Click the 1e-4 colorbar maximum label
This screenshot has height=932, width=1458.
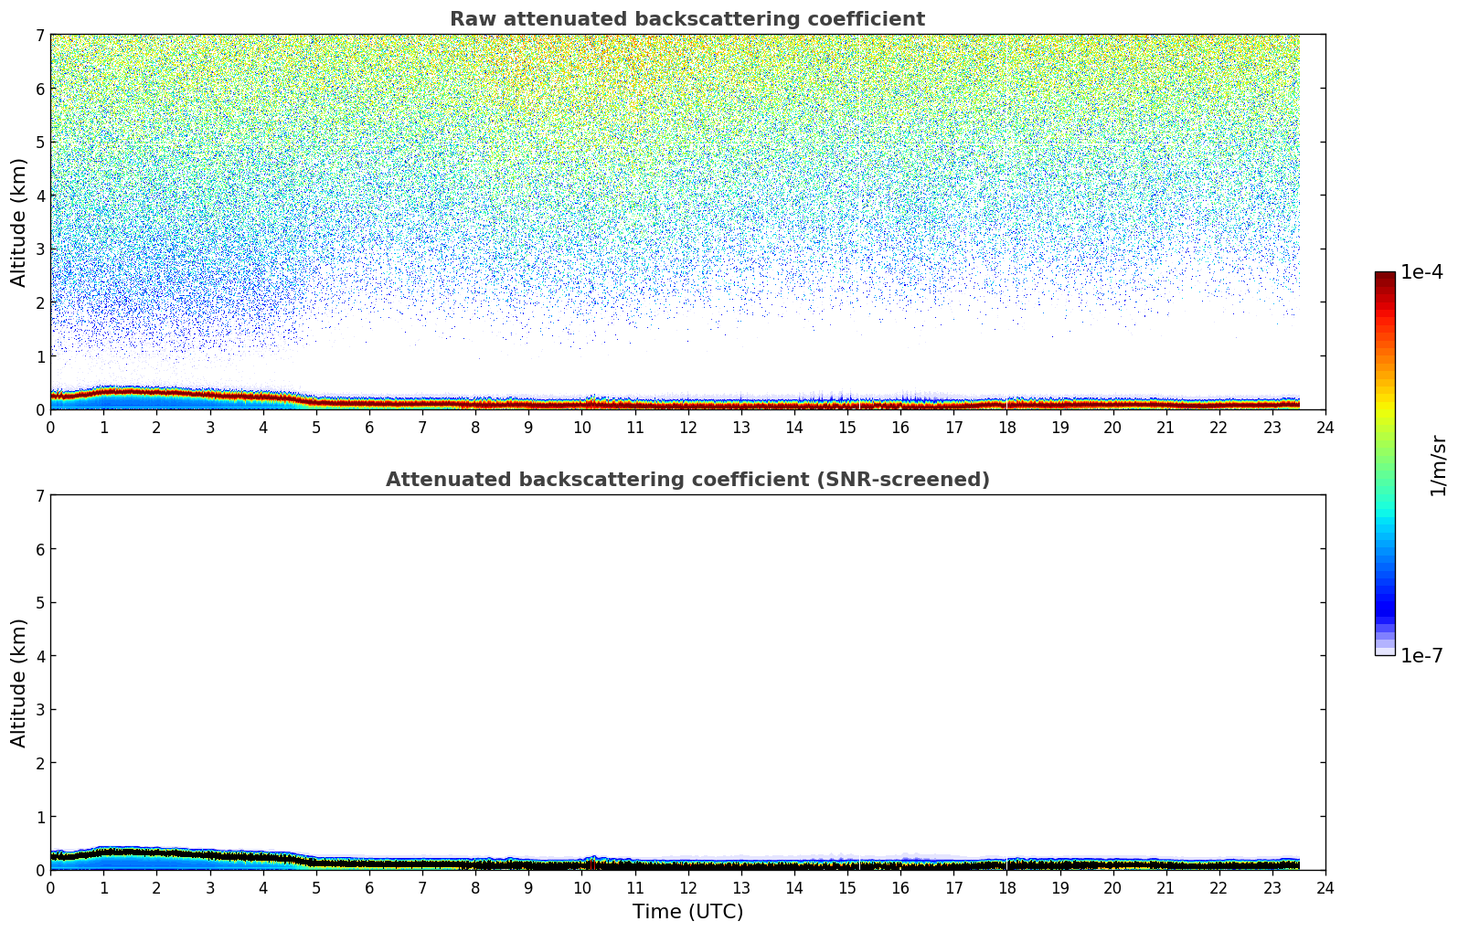coord(1421,272)
